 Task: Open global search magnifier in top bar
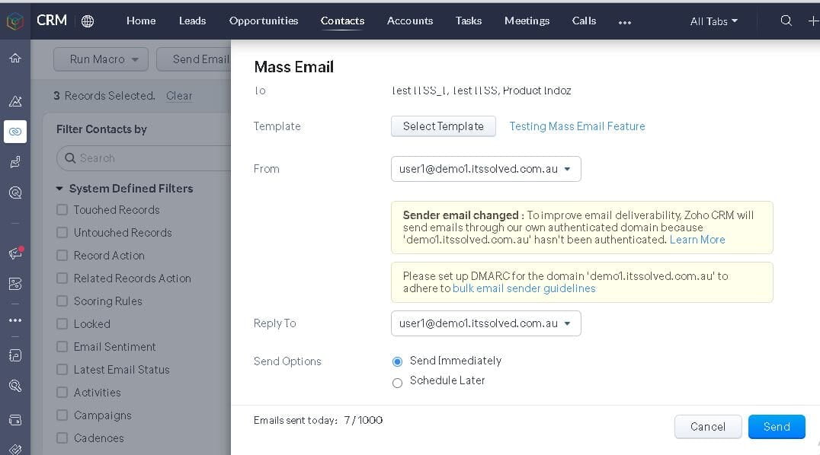[786, 21]
